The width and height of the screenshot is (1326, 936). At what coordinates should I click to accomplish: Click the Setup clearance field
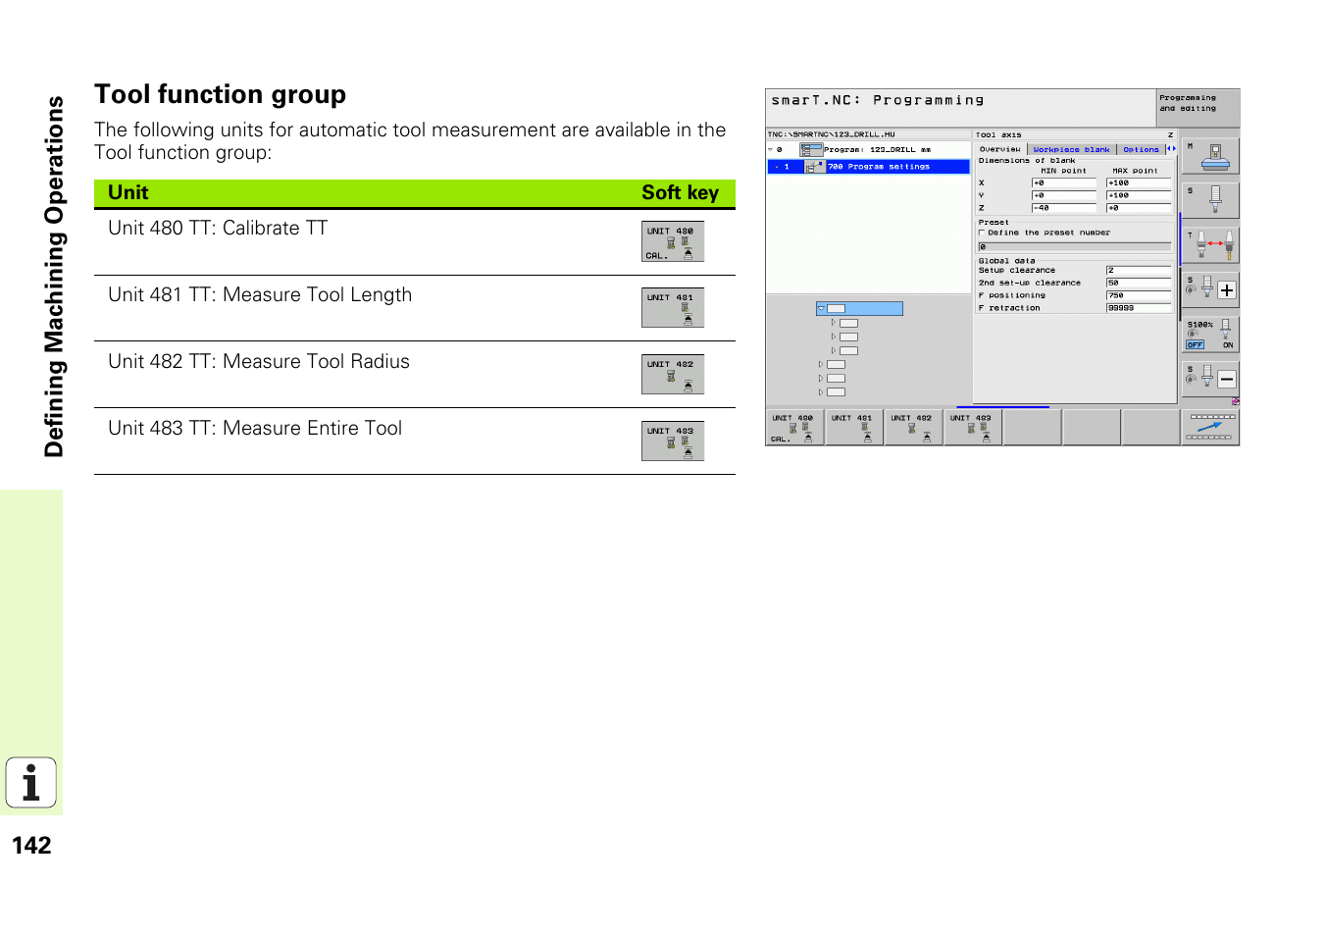pos(1139,270)
